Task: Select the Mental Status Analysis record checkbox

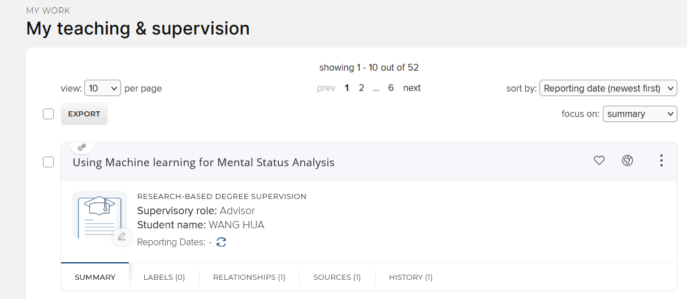Action: 48,162
